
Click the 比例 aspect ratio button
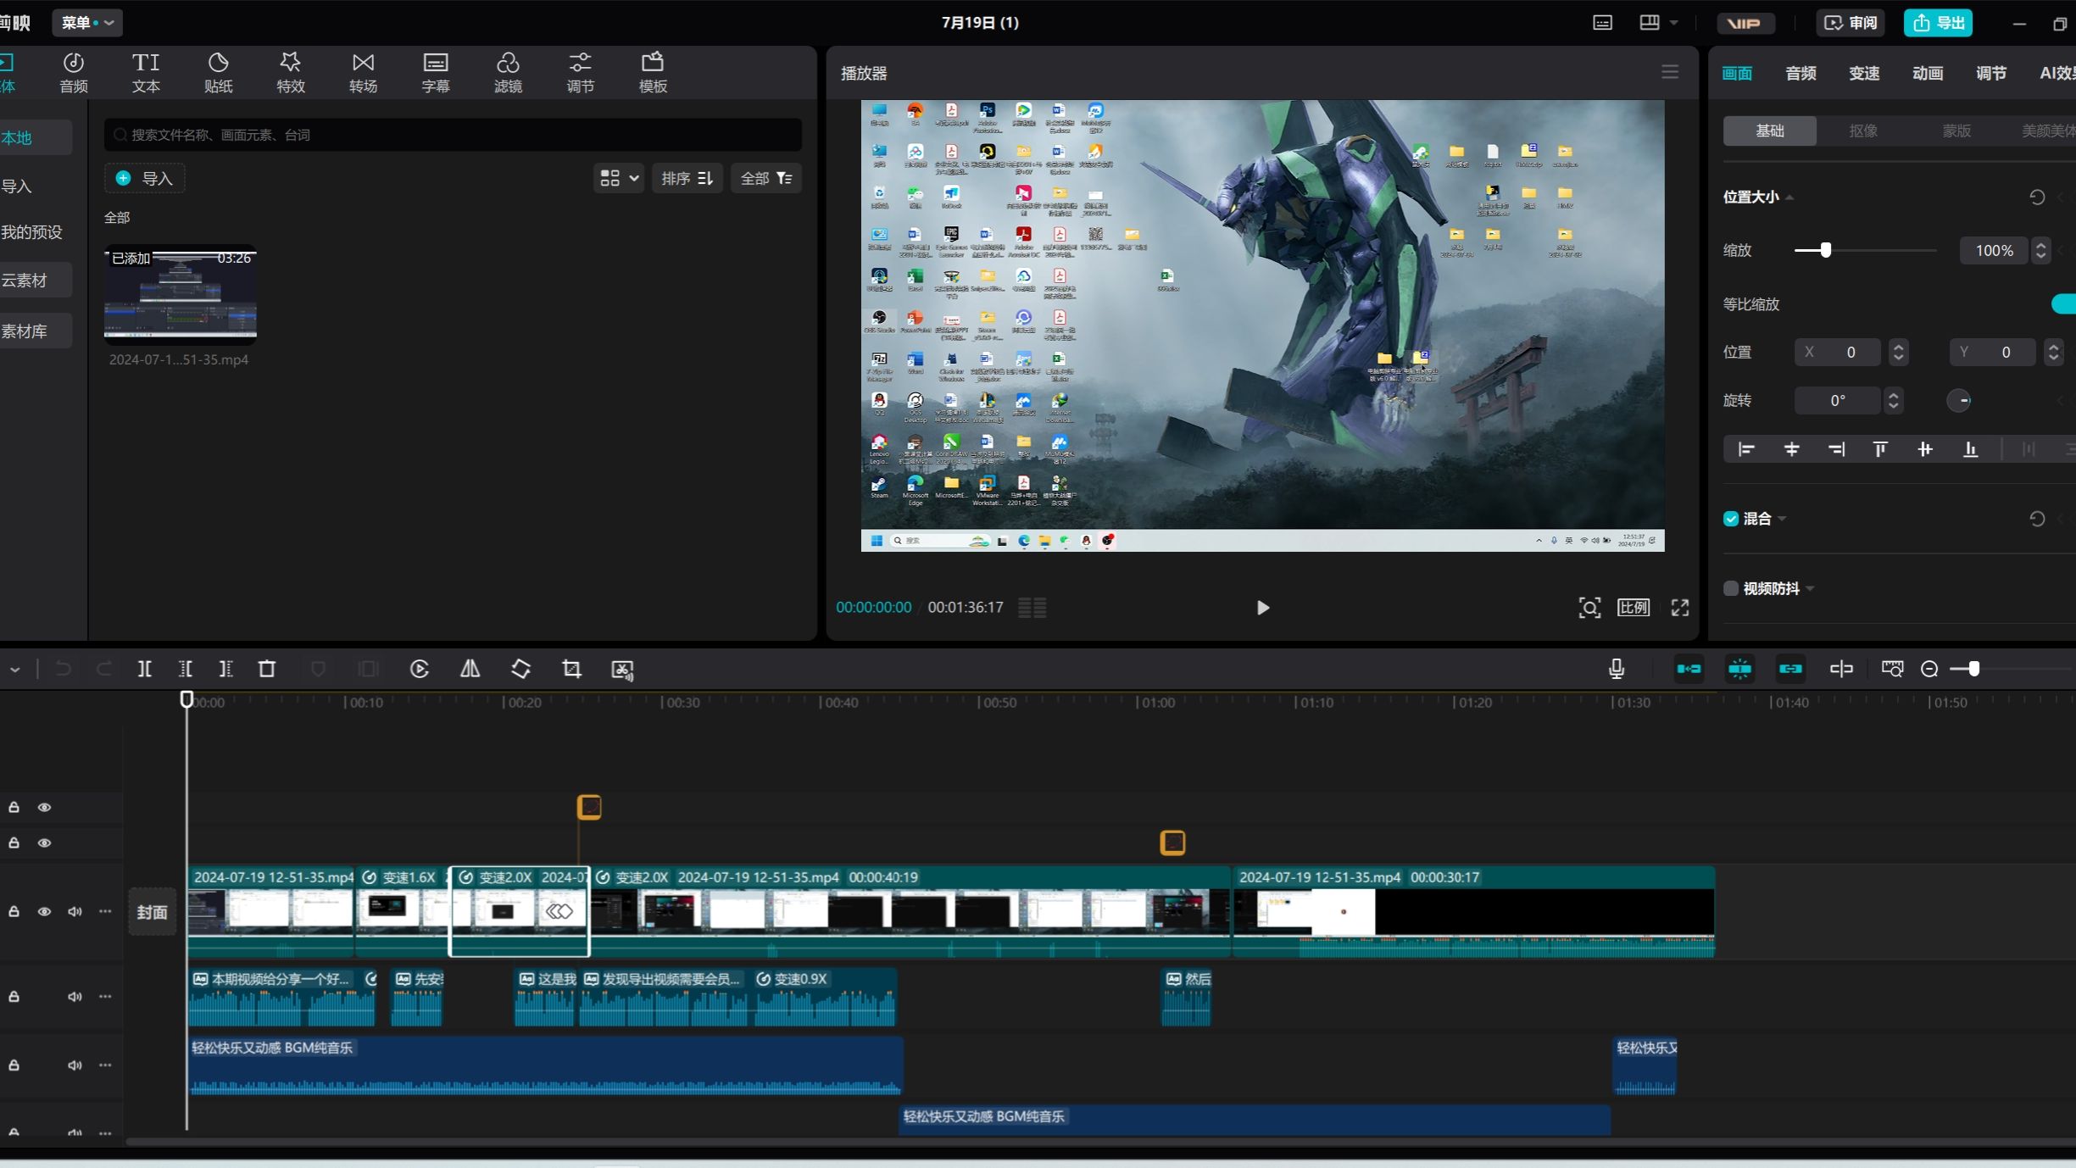click(x=1634, y=608)
